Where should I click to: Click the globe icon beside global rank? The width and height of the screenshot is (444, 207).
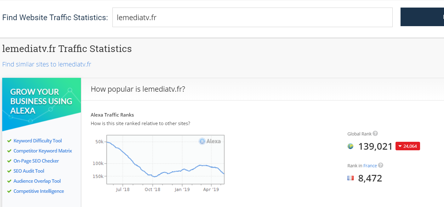pyautogui.click(x=350, y=146)
